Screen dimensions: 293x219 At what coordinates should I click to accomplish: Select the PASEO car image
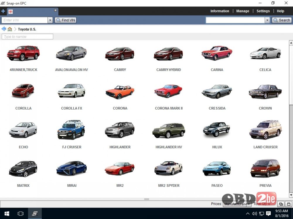(x=217, y=168)
